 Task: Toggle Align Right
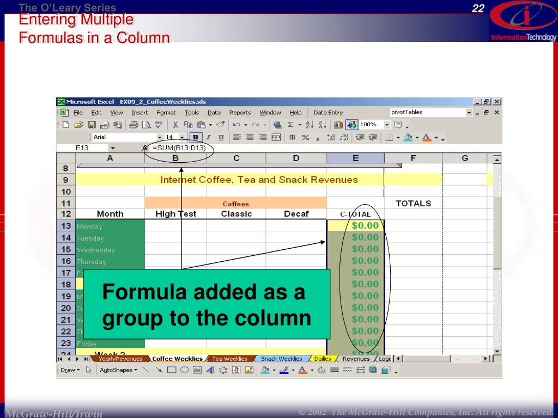coord(263,138)
